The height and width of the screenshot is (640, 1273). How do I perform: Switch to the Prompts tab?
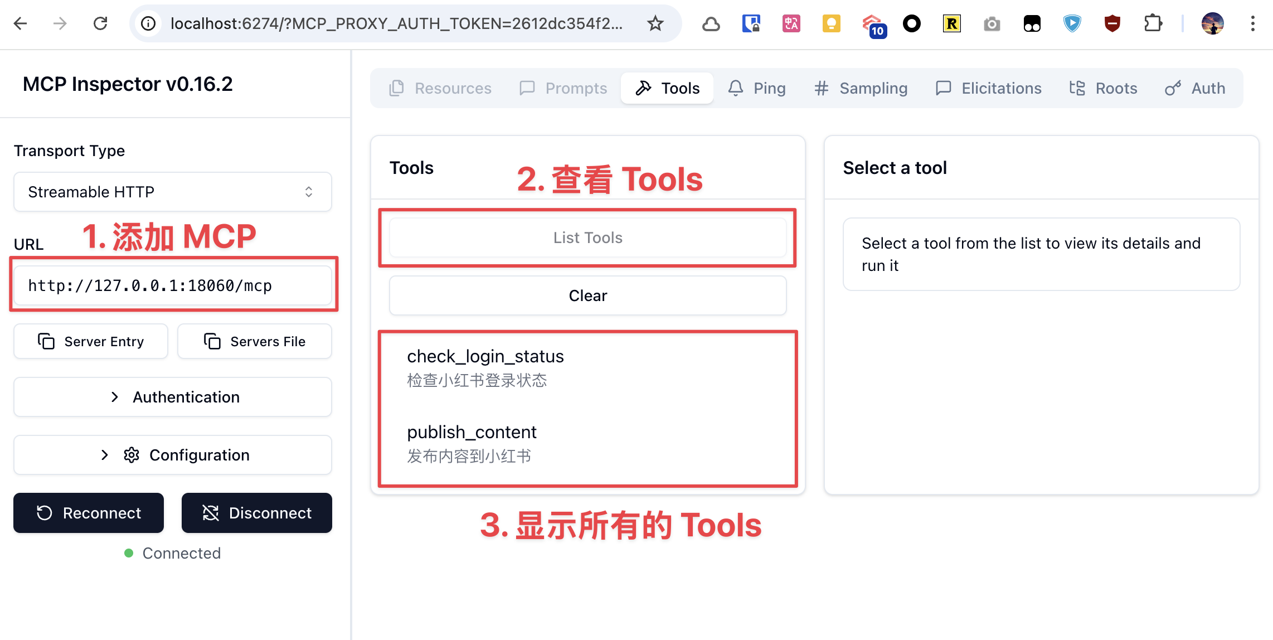click(x=562, y=88)
